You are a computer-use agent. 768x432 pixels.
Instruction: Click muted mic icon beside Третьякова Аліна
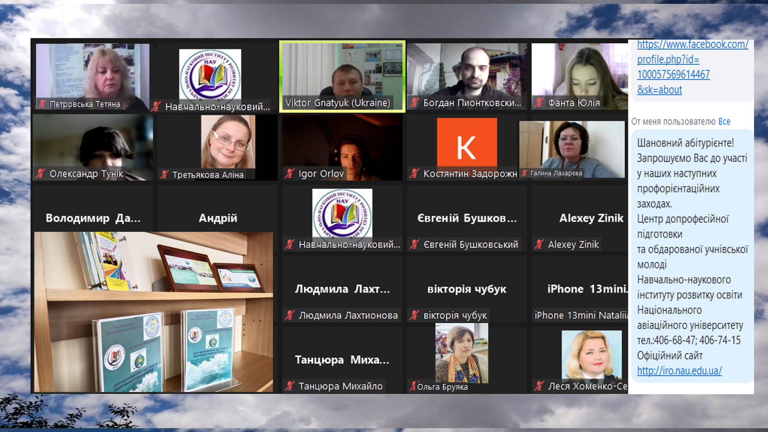(x=164, y=175)
